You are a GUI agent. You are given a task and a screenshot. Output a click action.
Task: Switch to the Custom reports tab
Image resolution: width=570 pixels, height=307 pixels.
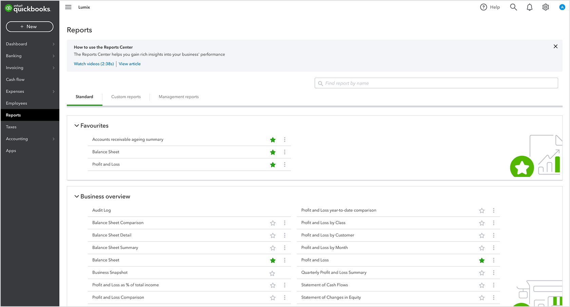pos(126,97)
